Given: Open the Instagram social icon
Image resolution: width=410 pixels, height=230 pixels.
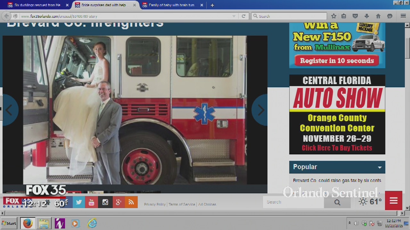Looking at the screenshot, I should click(105, 202).
